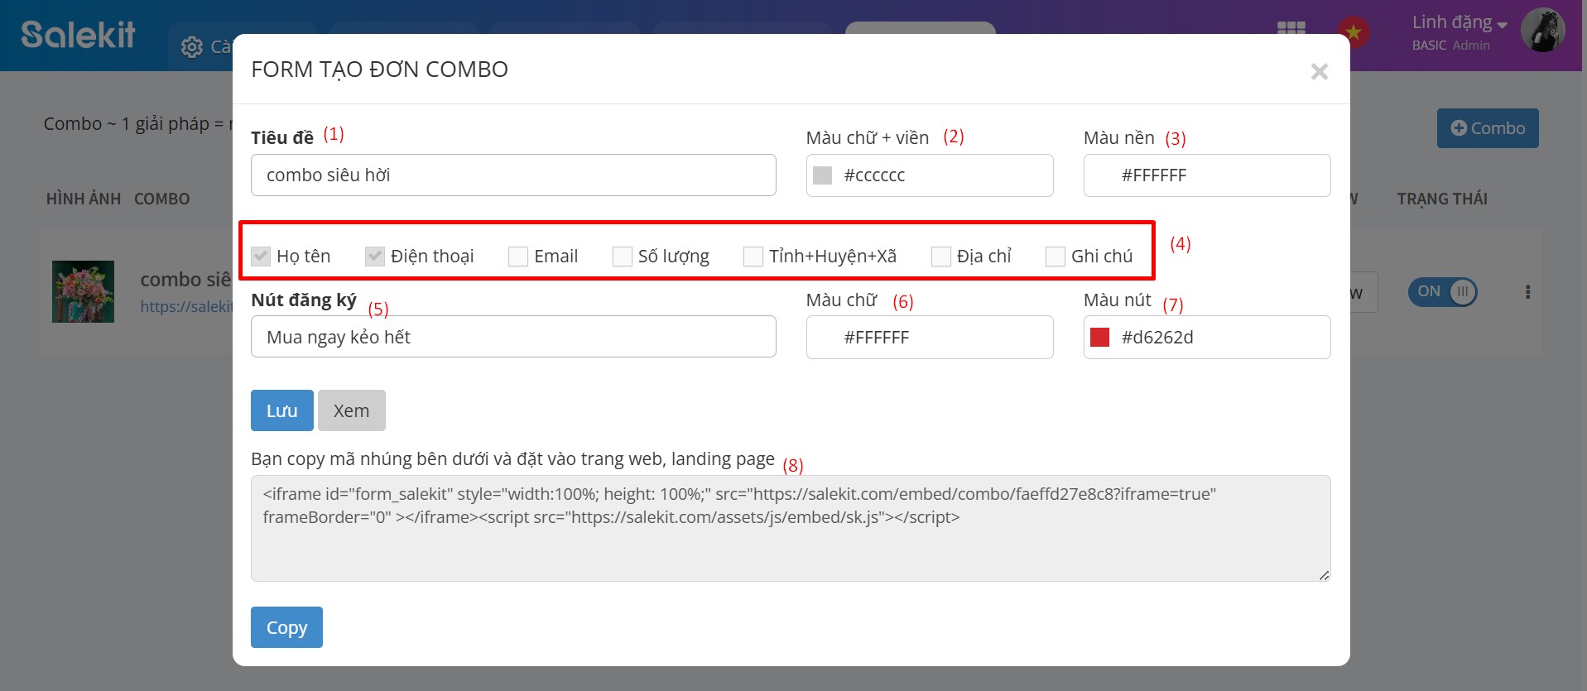
Task: Click the red #d6262d color swatch
Action: [x=1100, y=337]
